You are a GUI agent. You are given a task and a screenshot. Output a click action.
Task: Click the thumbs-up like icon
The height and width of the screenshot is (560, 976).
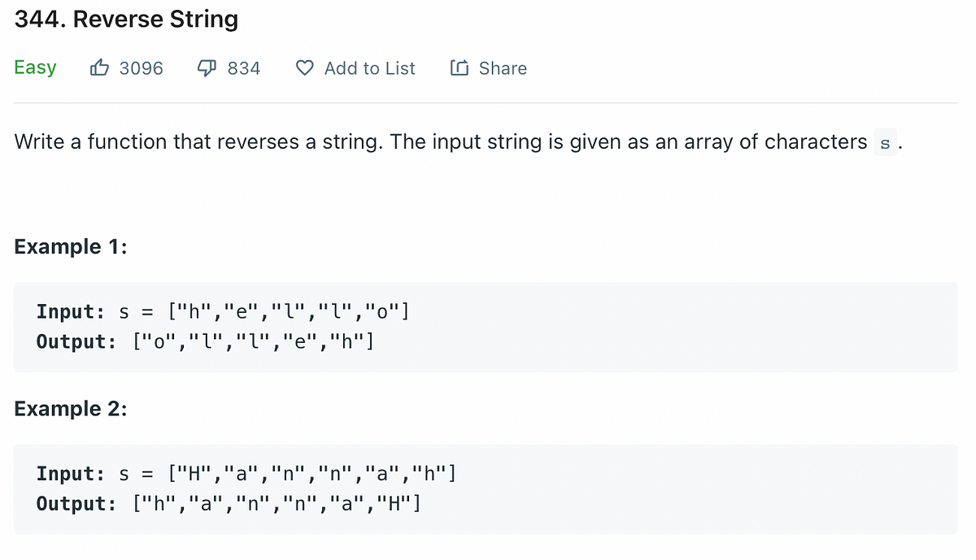coord(98,68)
